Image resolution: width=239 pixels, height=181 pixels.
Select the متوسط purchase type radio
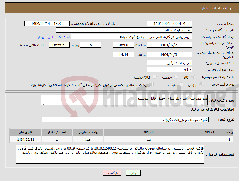click(x=181, y=84)
